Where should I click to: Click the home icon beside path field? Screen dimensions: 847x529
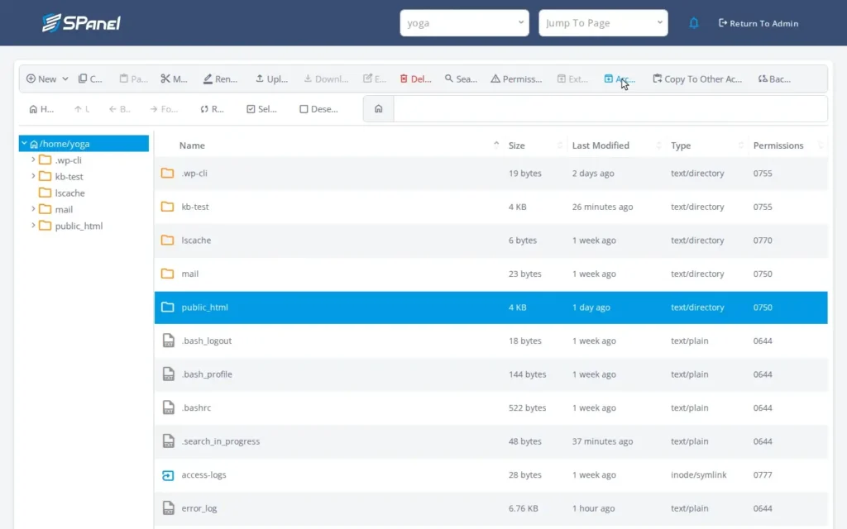(379, 109)
